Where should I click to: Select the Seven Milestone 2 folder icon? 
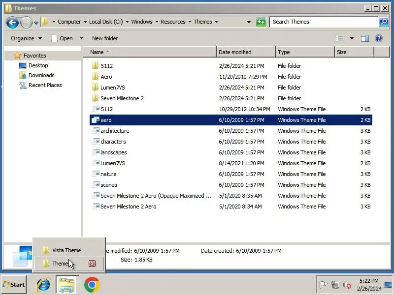tap(95, 98)
